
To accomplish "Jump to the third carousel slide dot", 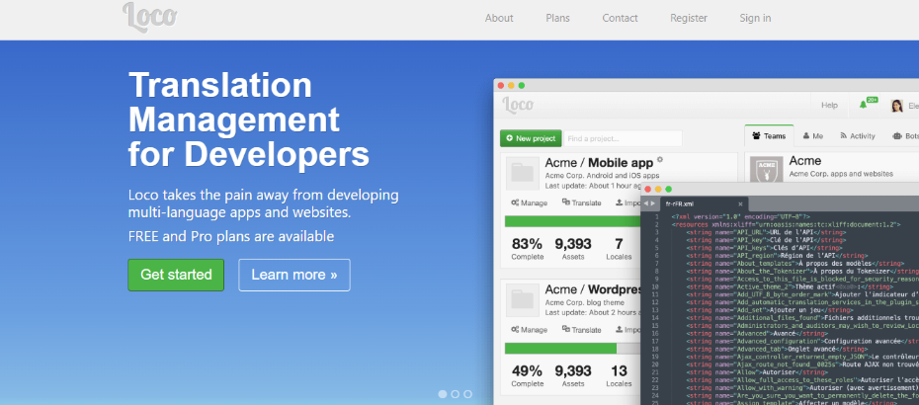I will pos(468,393).
